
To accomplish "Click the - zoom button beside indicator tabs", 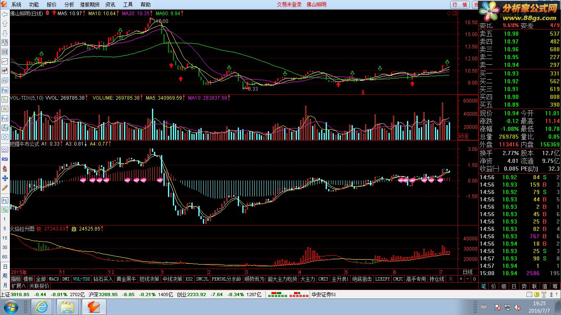I will (467, 279).
